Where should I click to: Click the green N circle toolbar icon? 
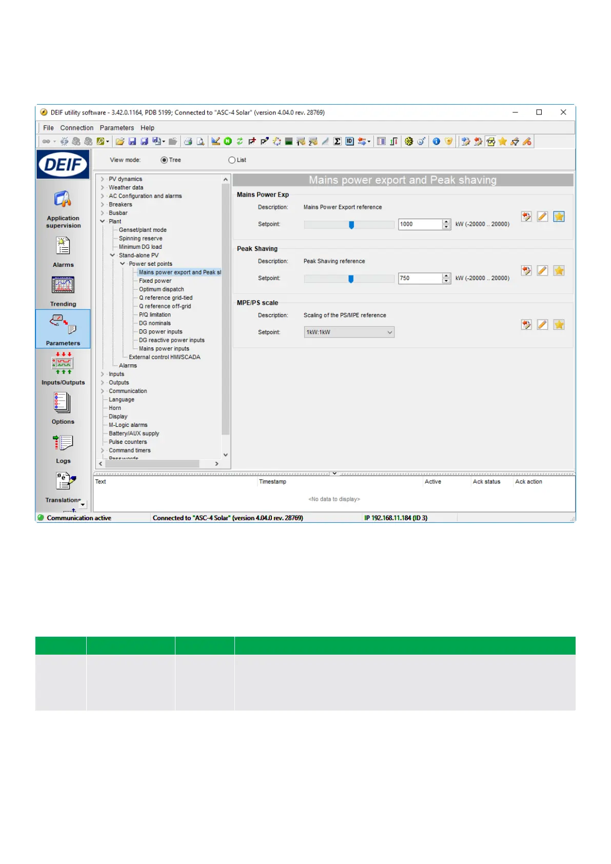(x=228, y=142)
